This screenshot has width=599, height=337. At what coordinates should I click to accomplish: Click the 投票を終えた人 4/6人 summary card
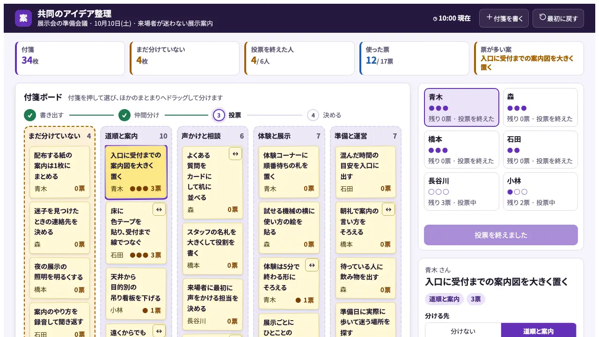[x=299, y=58]
